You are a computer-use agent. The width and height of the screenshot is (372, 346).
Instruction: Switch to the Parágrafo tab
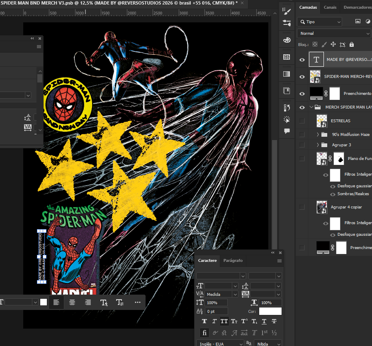[x=233, y=261]
